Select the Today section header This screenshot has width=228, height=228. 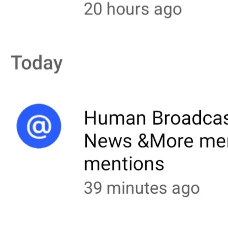[37, 64]
